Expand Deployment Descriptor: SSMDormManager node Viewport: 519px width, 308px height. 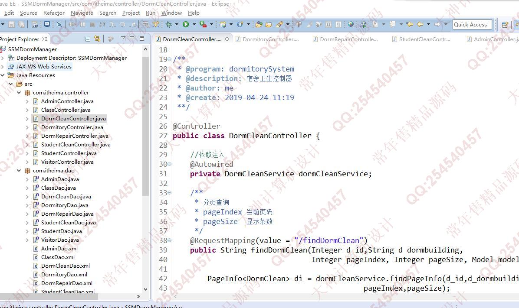(x=3, y=58)
